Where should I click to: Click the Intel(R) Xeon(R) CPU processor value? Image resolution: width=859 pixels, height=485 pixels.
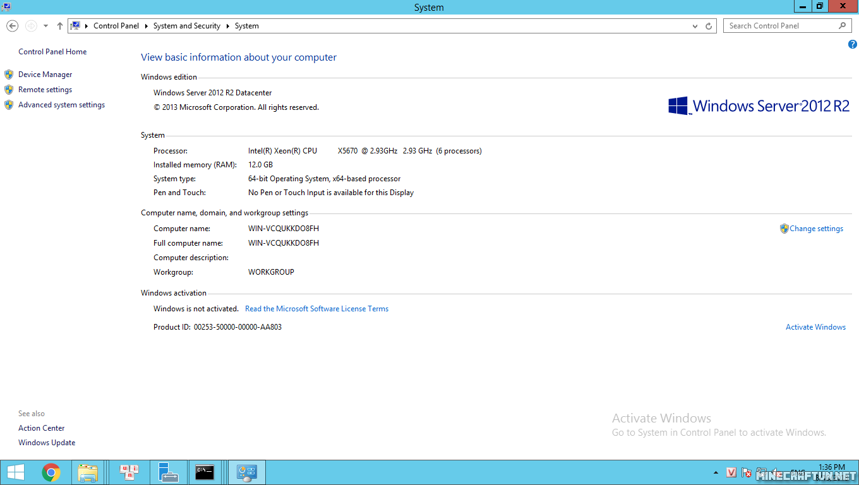365,151
